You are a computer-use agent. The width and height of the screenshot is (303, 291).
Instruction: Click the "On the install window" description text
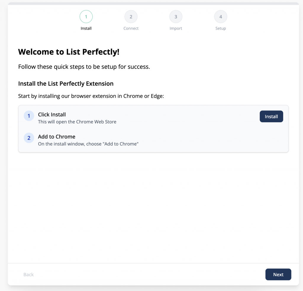[88, 144]
